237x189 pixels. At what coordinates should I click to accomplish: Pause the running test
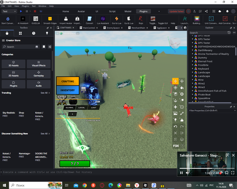point(27,11)
